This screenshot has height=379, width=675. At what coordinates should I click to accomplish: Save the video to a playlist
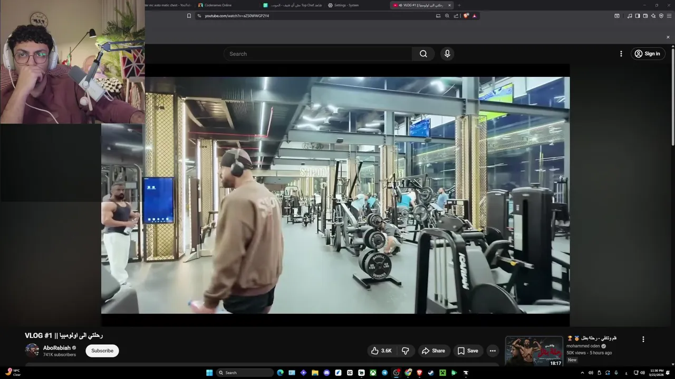coord(468,351)
